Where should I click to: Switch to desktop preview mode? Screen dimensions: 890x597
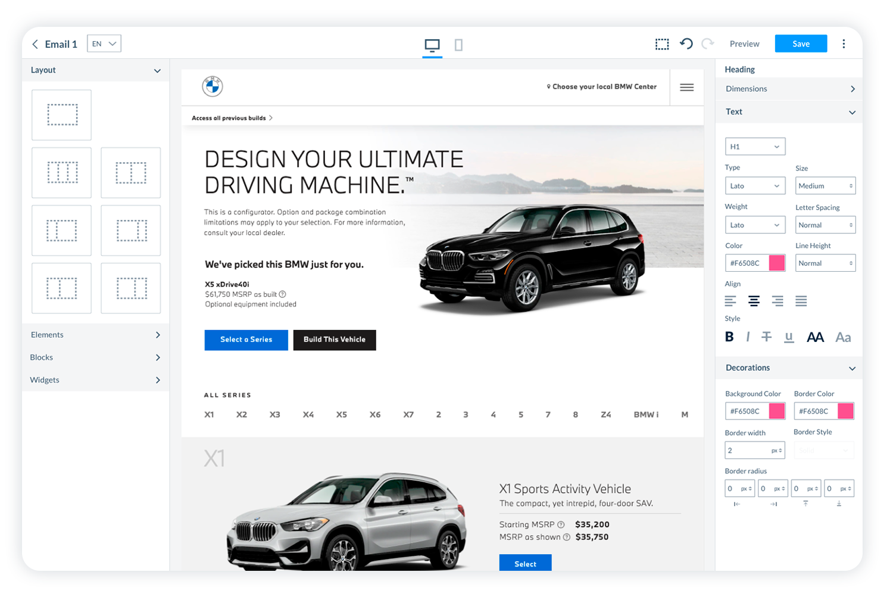point(432,45)
